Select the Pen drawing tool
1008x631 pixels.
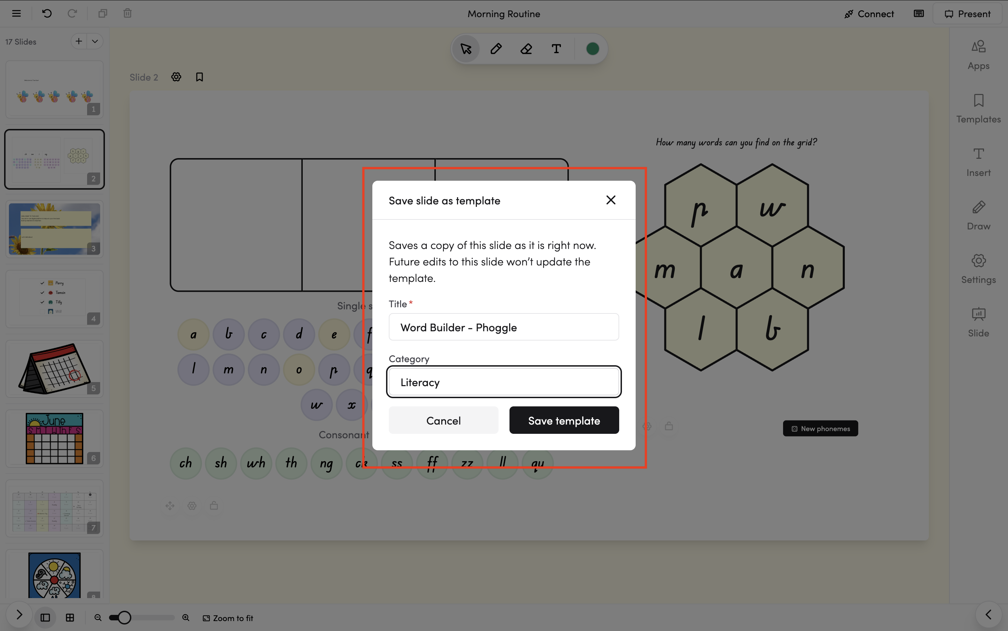pos(496,49)
